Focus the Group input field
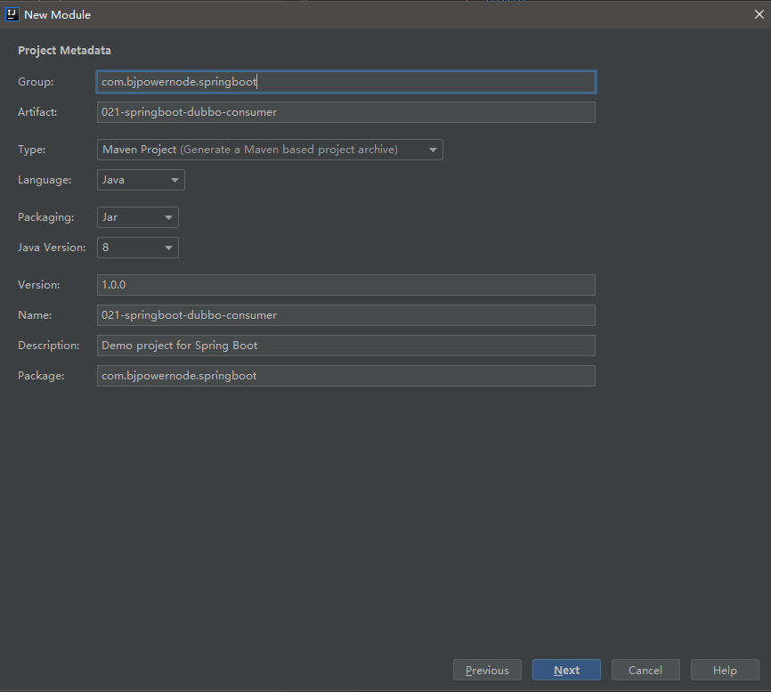This screenshot has width=771, height=692. coord(345,82)
